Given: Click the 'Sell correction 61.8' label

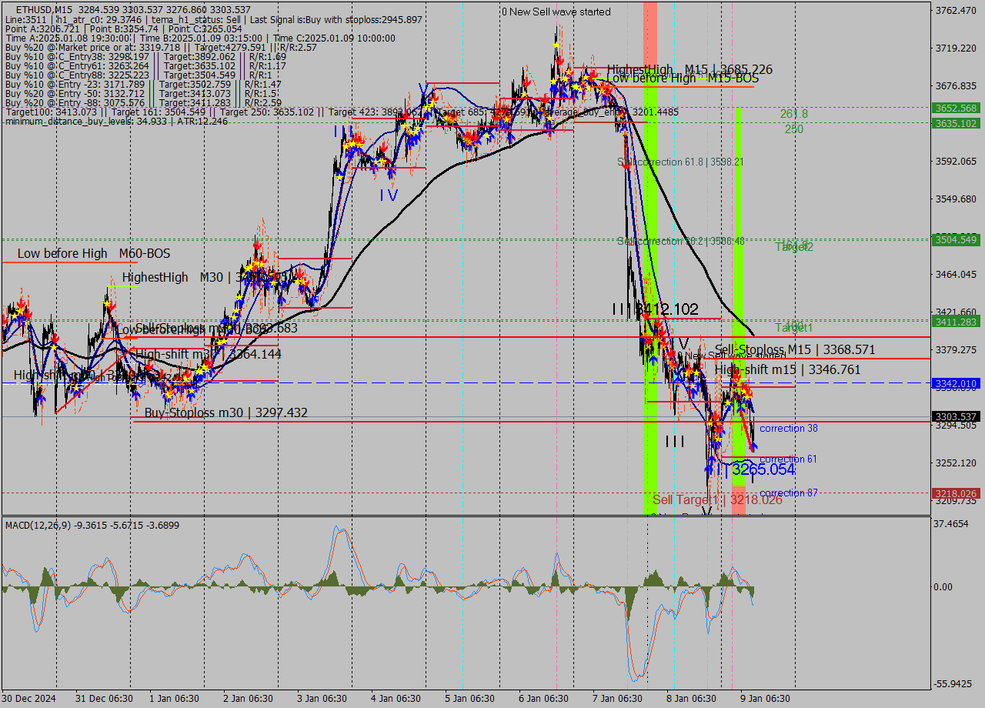Looking at the screenshot, I should [x=680, y=162].
